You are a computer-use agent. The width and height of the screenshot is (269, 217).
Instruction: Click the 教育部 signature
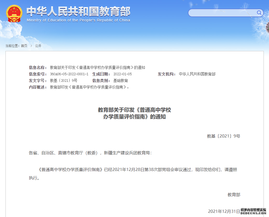(234, 195)
